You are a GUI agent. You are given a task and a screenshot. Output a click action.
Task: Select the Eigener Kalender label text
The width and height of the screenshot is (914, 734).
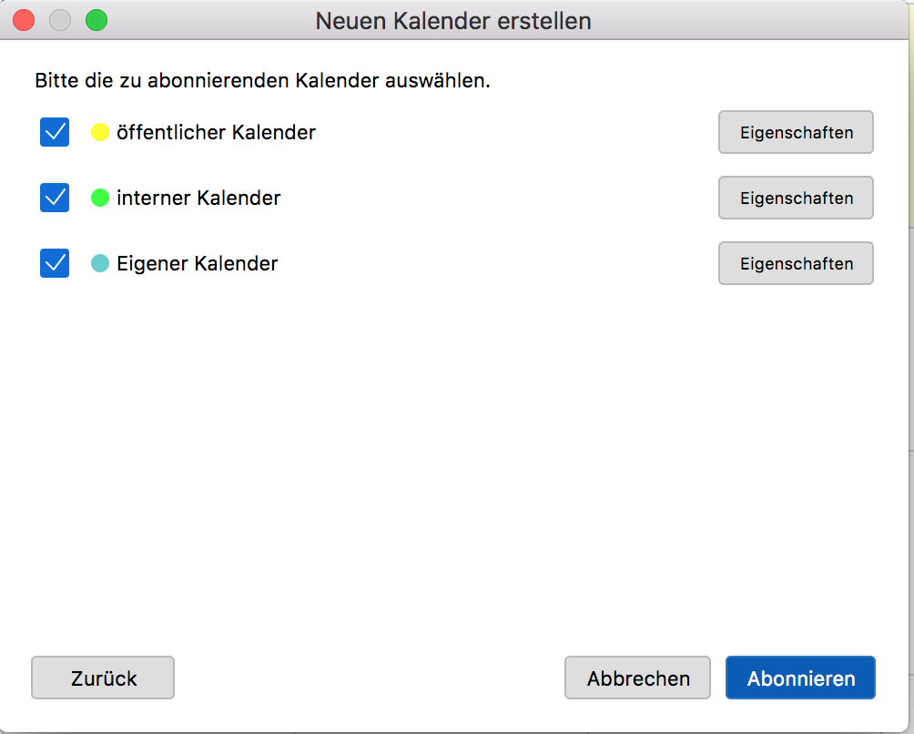[197, 264]
